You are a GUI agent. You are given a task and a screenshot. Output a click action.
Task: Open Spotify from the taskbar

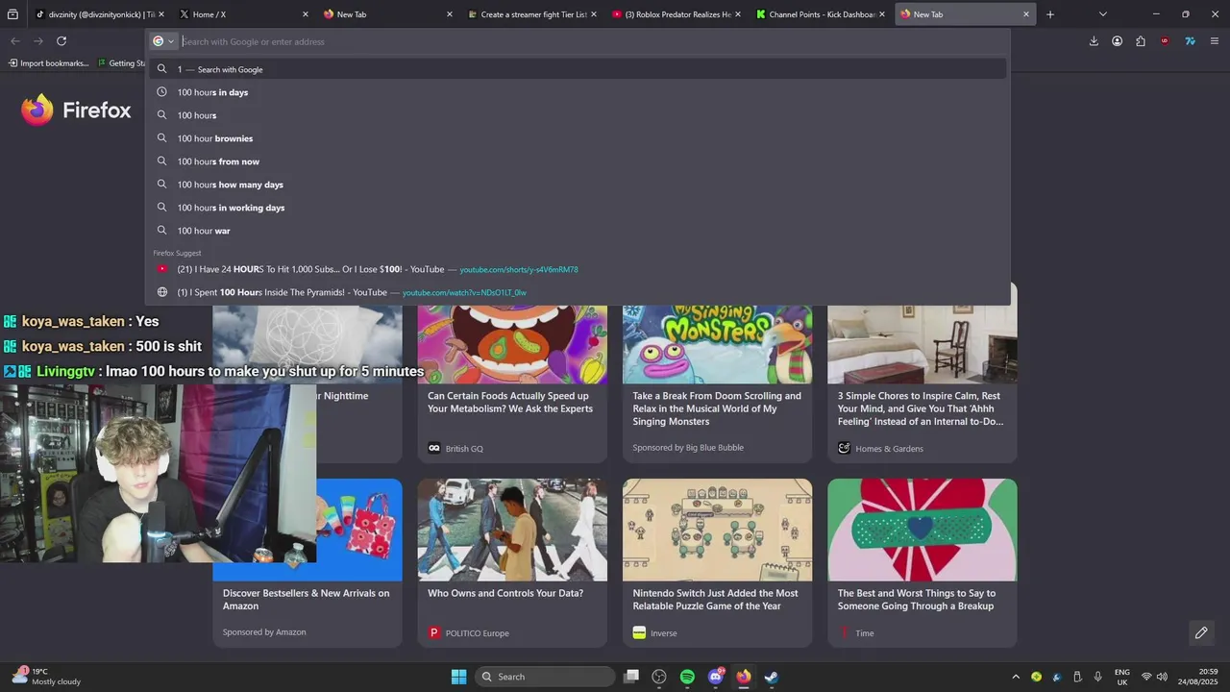[687, 677]
